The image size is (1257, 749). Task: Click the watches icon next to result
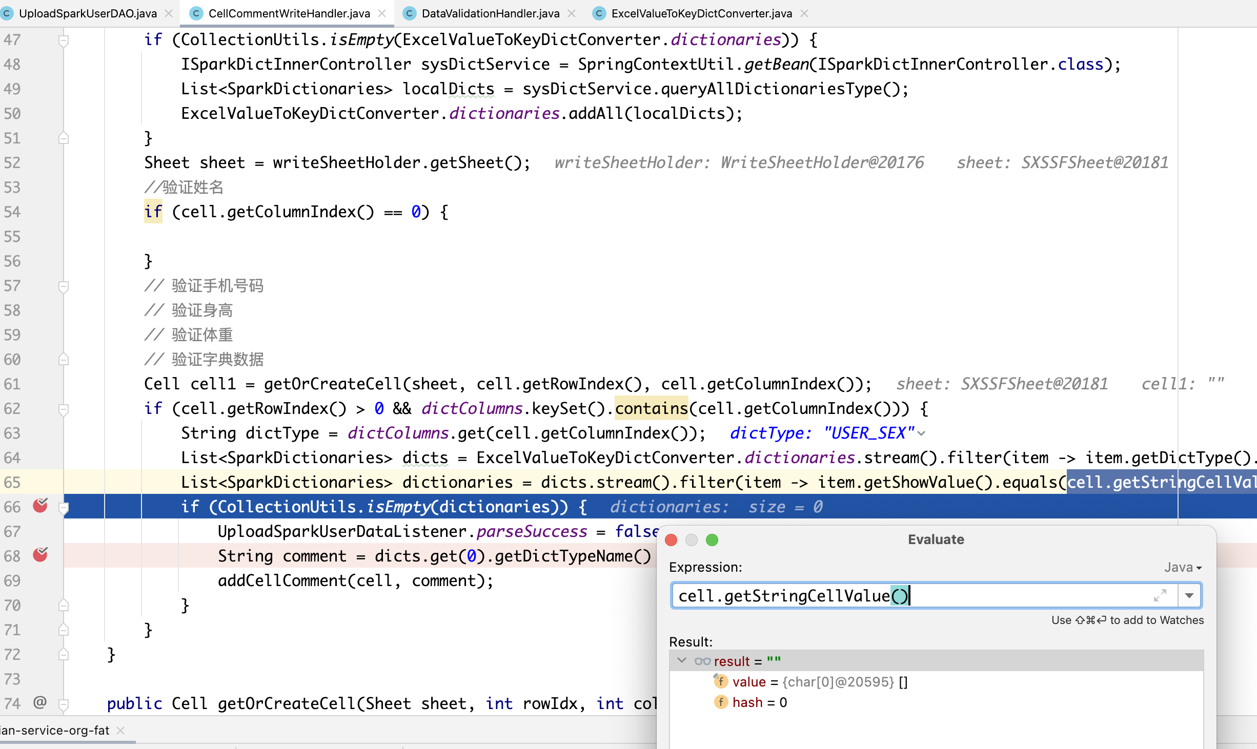[x=702, y=661]
